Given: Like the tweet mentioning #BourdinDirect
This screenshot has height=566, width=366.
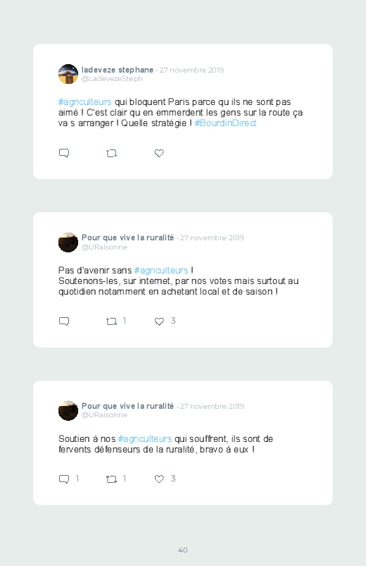Looking at the screenshot, I should [159, 154].
